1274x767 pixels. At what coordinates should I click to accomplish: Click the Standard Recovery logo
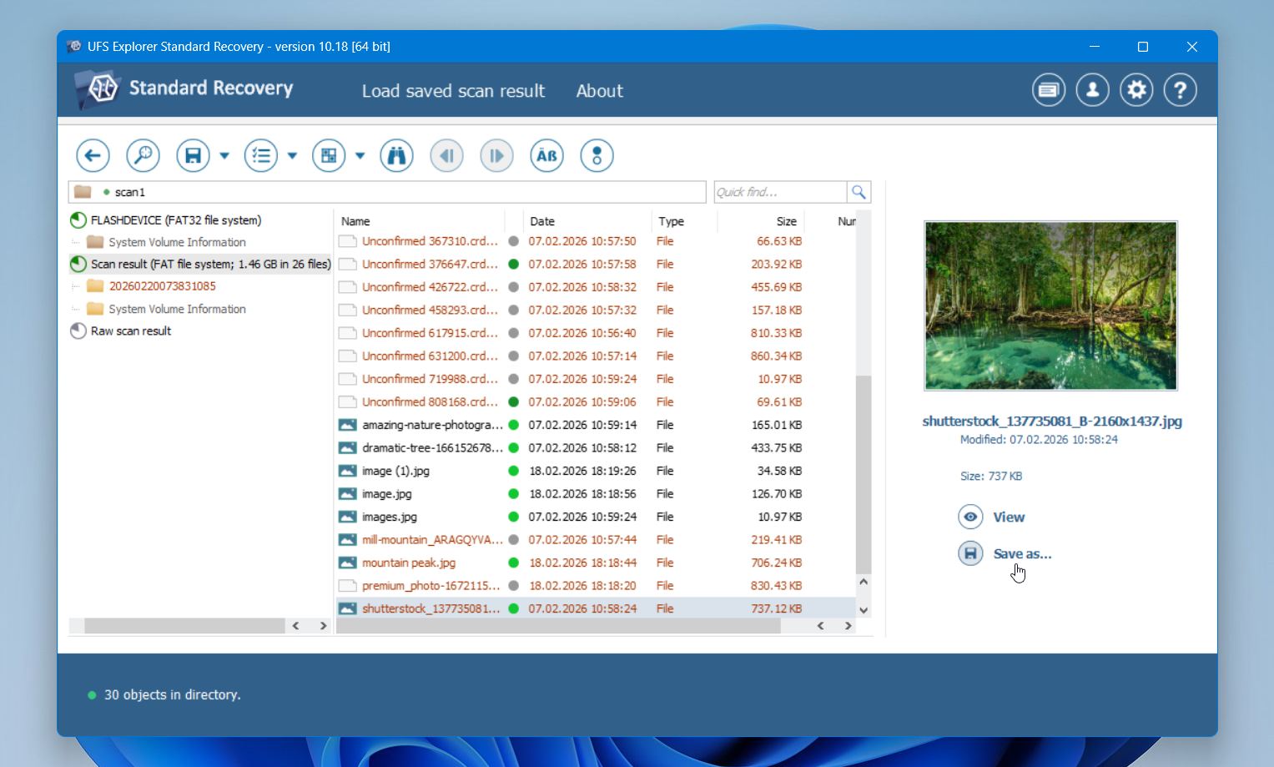tap(184, 88)
